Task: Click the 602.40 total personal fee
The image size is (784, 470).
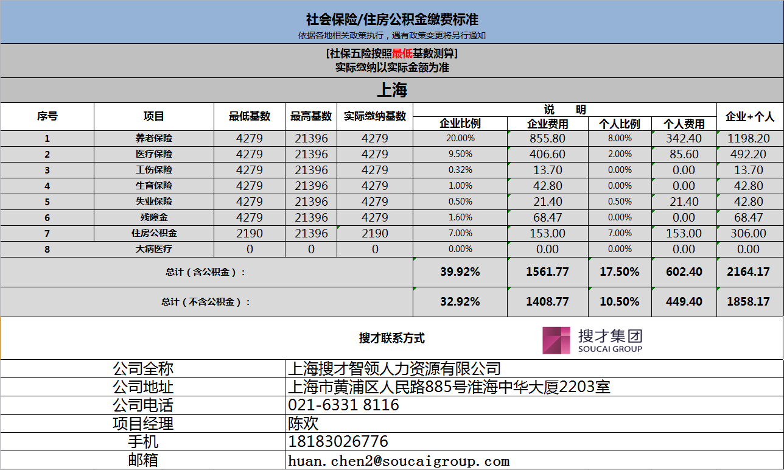Action: point(684,272)
